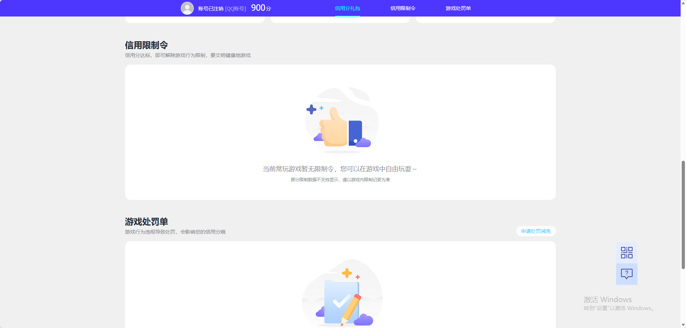Click the user avatar in the top bar
The height and width of the screenshot is (328, 686).
[x=187, y=8]
